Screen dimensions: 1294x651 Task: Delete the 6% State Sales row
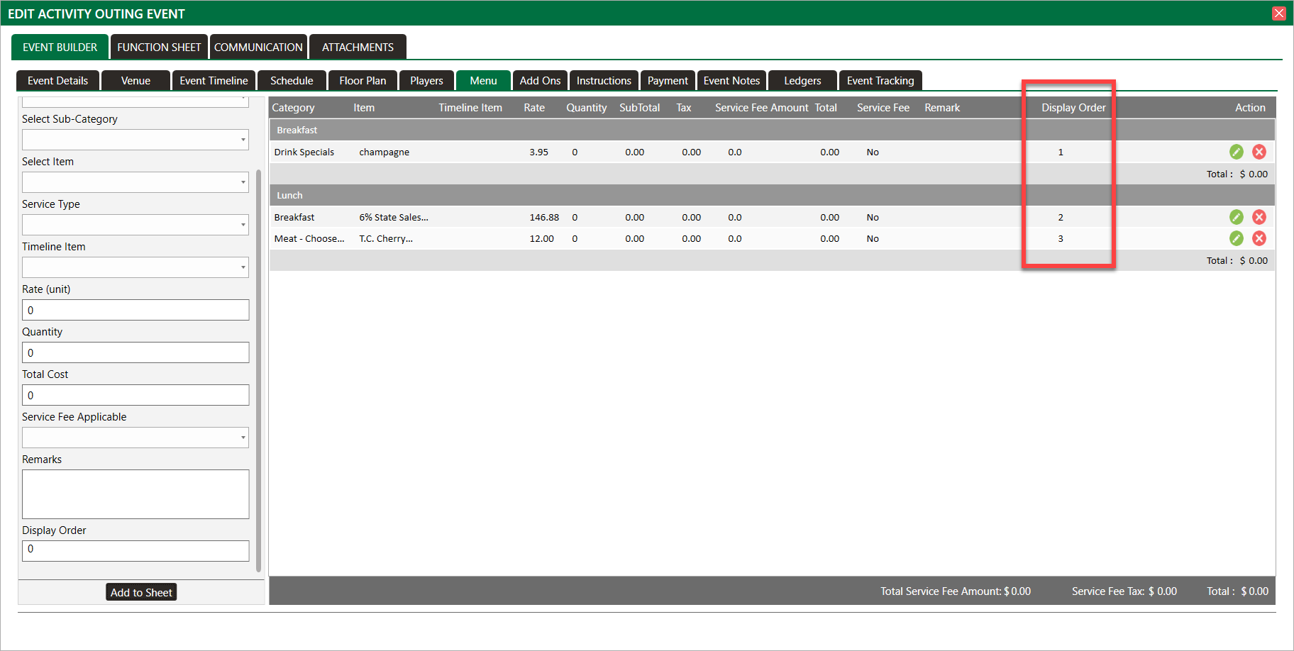[1259, 217]
